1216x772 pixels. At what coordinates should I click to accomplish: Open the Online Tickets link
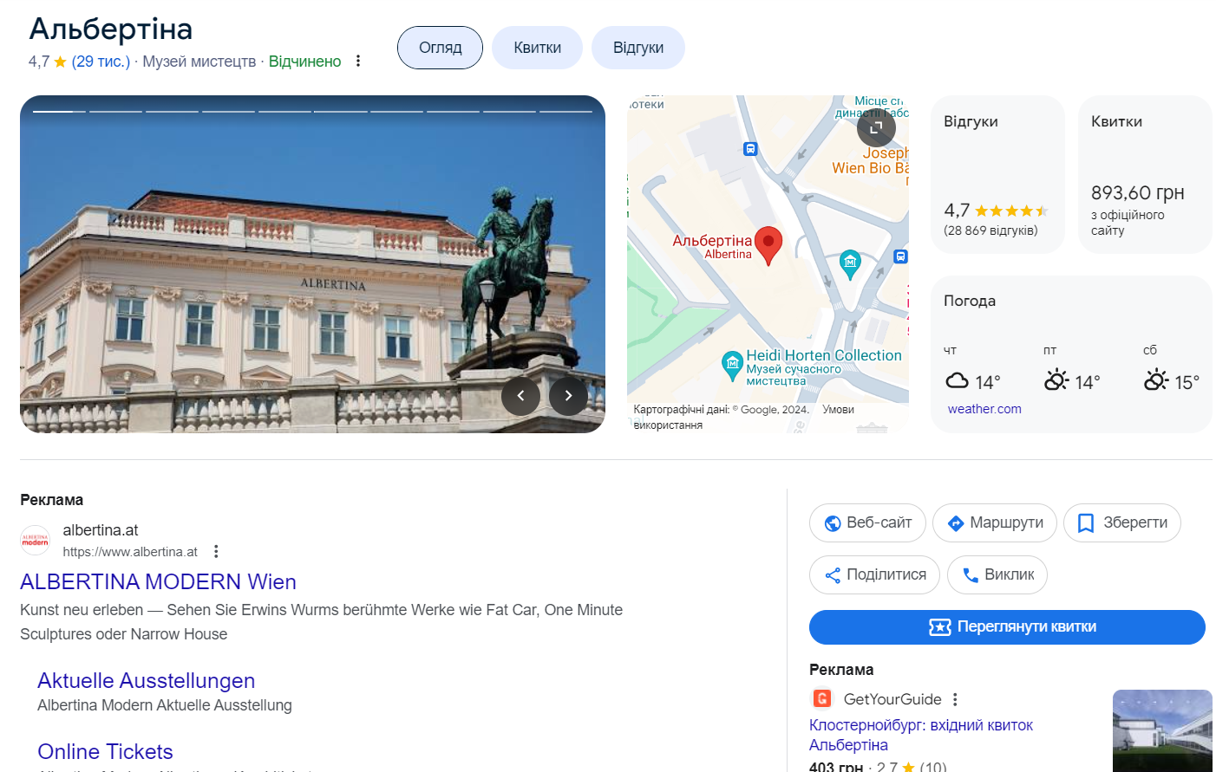click(104, 751)
